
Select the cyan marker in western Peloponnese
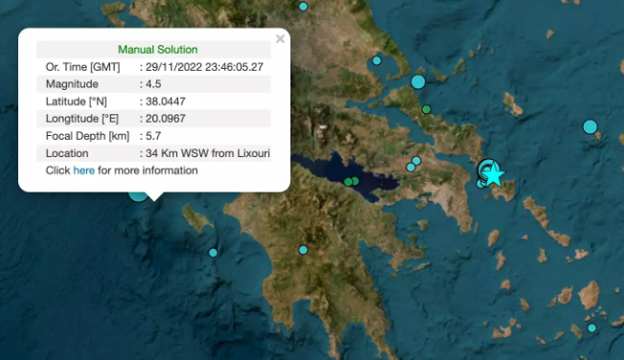click(303, 250)
